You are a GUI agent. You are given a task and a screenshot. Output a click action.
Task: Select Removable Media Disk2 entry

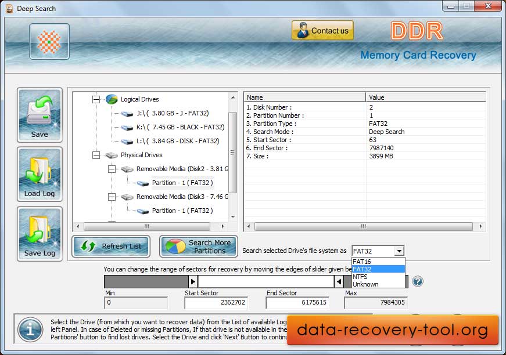(x=182, y=169)
